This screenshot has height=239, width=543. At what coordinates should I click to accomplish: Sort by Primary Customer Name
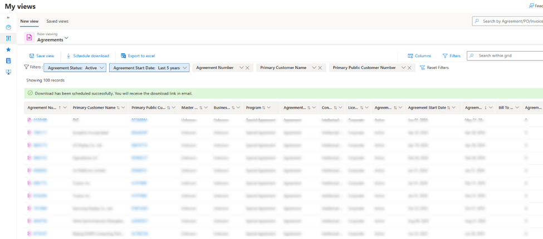coord(118,108)
